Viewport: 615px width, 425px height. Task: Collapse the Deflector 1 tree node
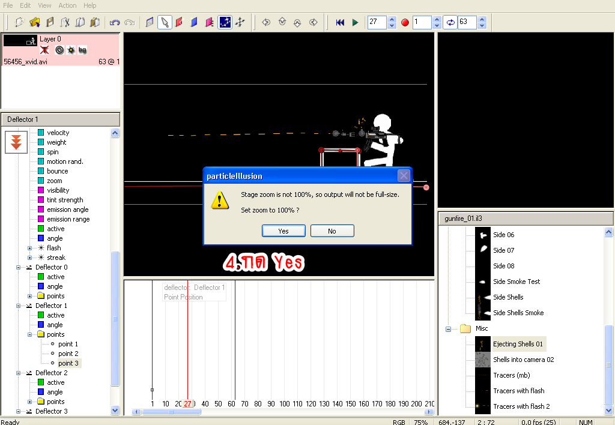click(18, 306)
